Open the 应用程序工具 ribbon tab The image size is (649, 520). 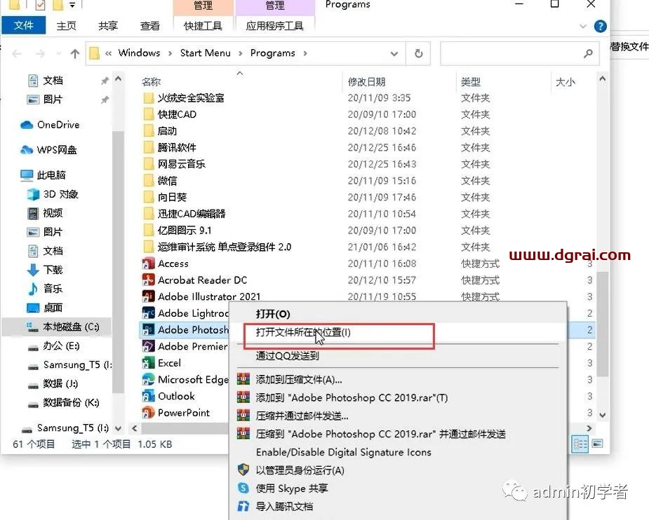tap(274, 26)
